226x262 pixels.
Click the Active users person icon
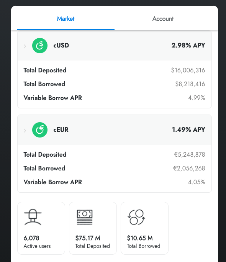[x=33, y=217]
